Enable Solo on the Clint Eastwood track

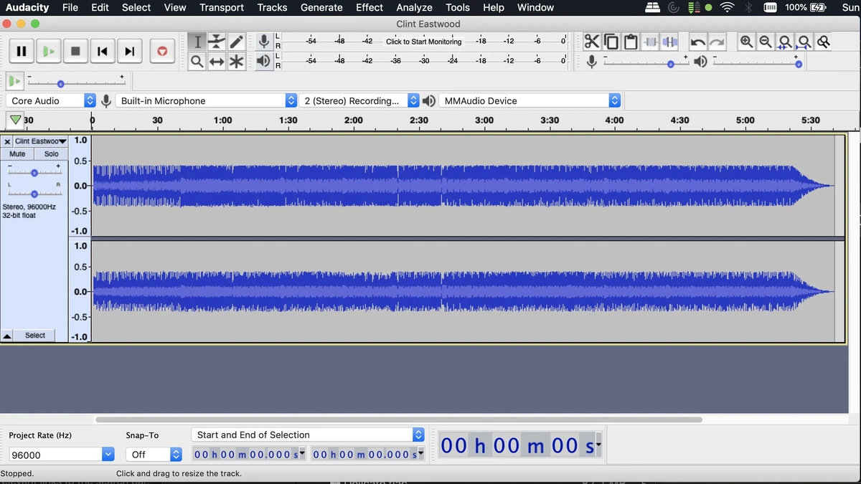[50, 153]
